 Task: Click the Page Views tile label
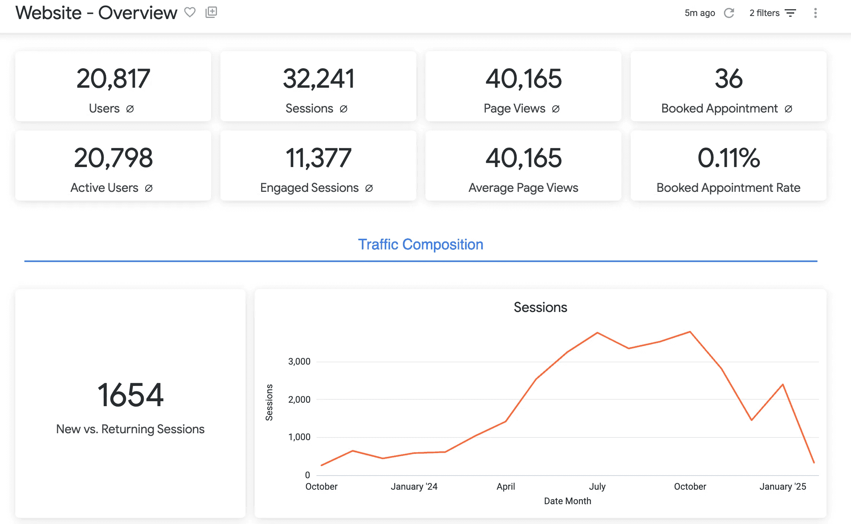pos(514,109)
